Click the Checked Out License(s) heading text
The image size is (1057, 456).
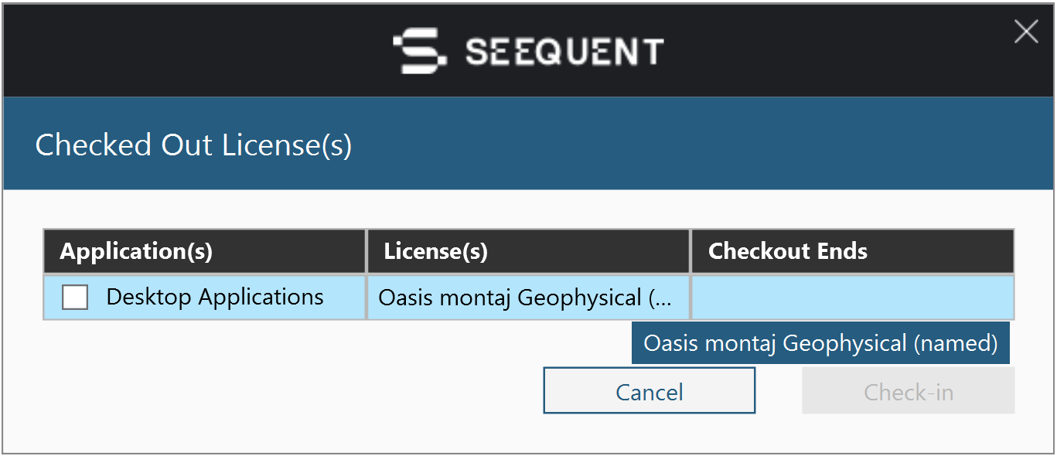point(193,145)
